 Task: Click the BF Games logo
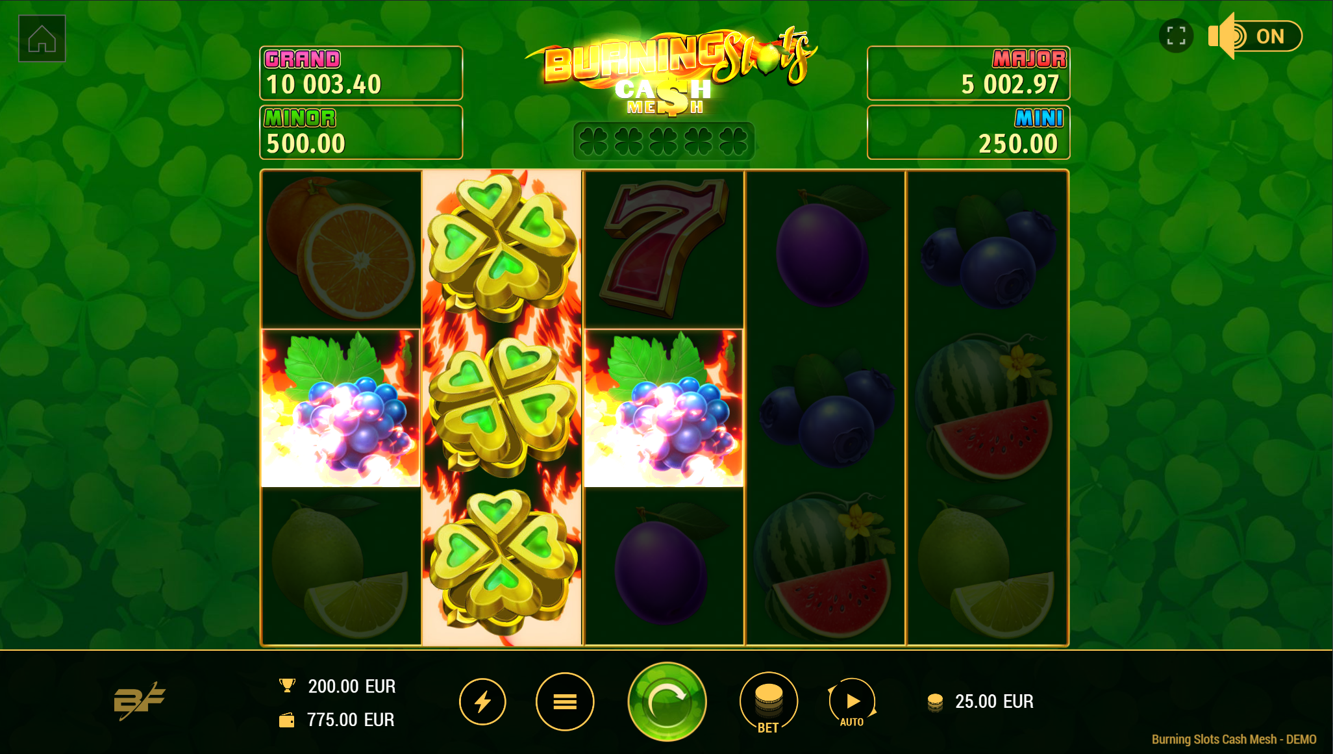pyautogui.click(x=139, y=701)
